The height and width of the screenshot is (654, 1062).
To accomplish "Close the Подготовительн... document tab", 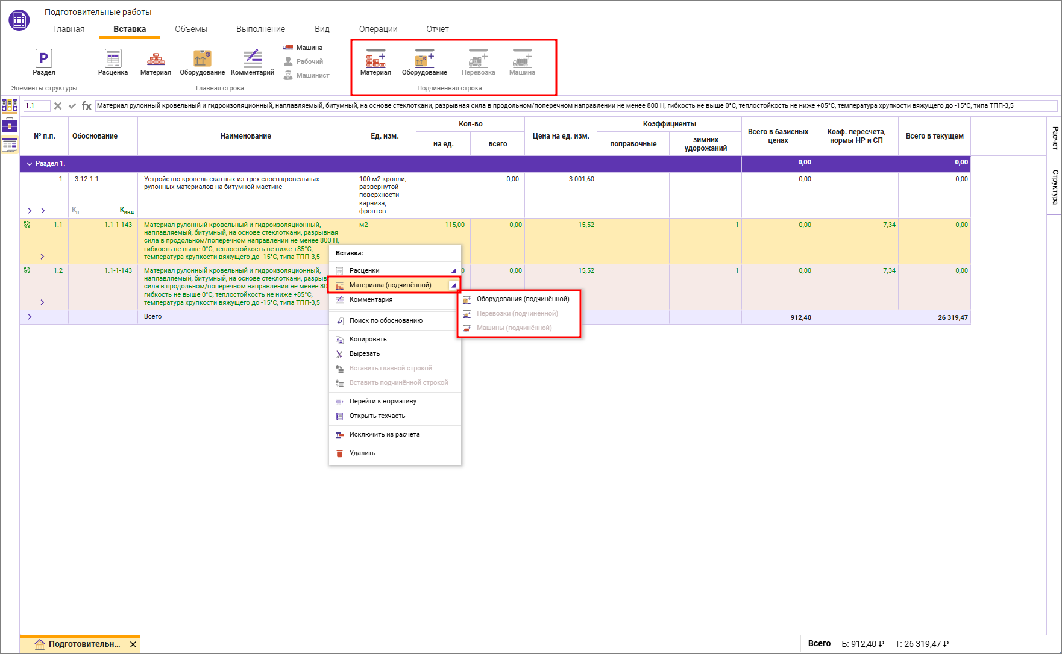I will [x=133, y=644].
